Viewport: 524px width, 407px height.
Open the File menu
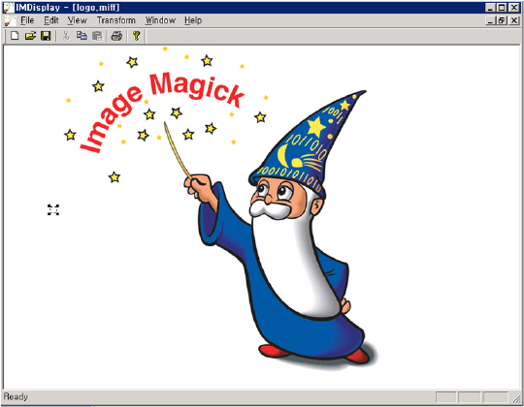pyautogui.click(x=27, y=20)
